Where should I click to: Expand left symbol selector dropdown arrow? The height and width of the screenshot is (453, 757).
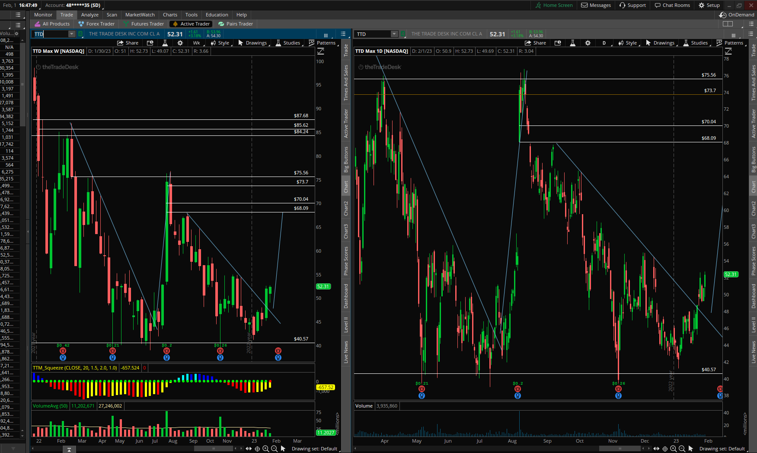coord(72,34)
